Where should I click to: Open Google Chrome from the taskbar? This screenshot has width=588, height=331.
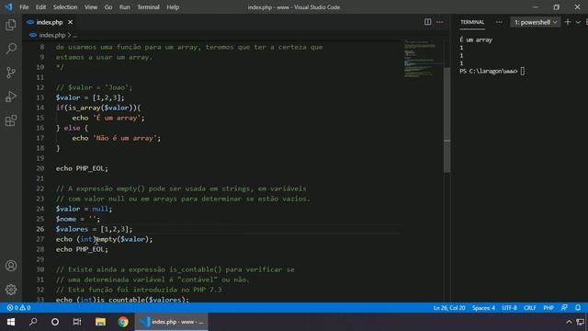[x=122, y=322]
